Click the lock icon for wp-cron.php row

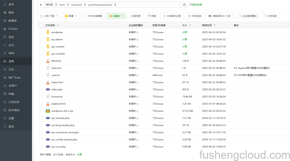(138, 147)
